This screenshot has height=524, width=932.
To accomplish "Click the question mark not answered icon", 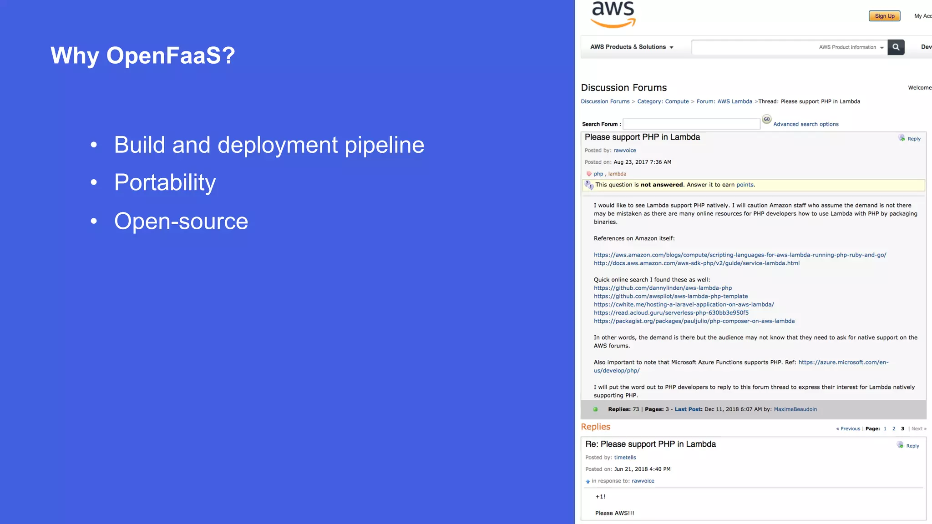I will pos(589,185).
